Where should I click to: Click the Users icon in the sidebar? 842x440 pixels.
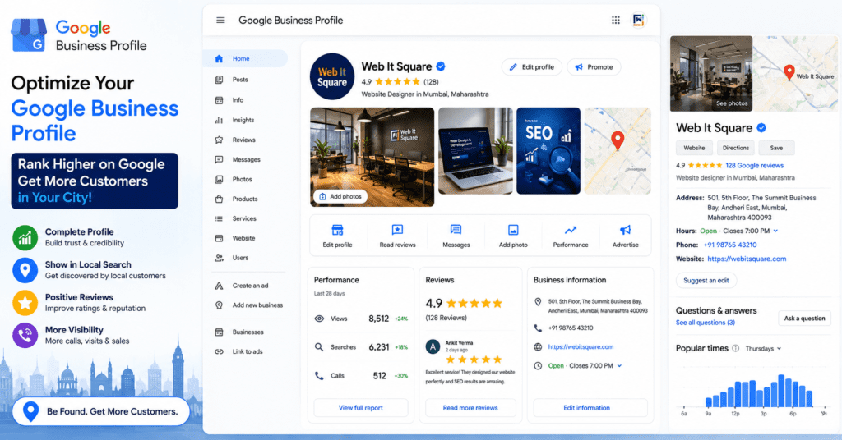(x=219, y=258)
